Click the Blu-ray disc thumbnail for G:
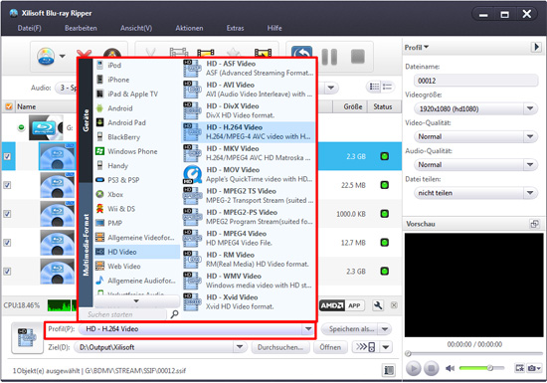This screenshot has width=547, height=383. pyautogui.click(x=46, y=127)
